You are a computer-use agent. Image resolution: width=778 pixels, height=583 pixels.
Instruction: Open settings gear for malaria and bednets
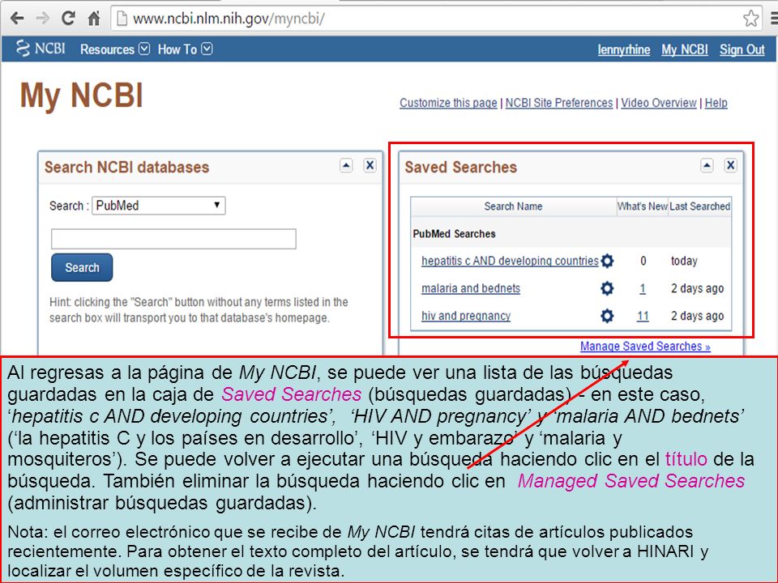[x=607, y=288]
